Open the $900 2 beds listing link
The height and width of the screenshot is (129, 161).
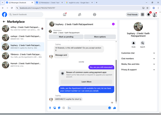tap(66, 33)
